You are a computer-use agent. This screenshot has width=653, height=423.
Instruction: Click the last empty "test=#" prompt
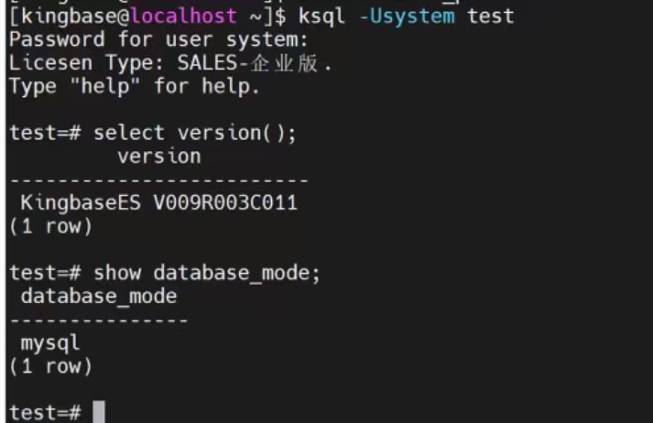[46, 413]
